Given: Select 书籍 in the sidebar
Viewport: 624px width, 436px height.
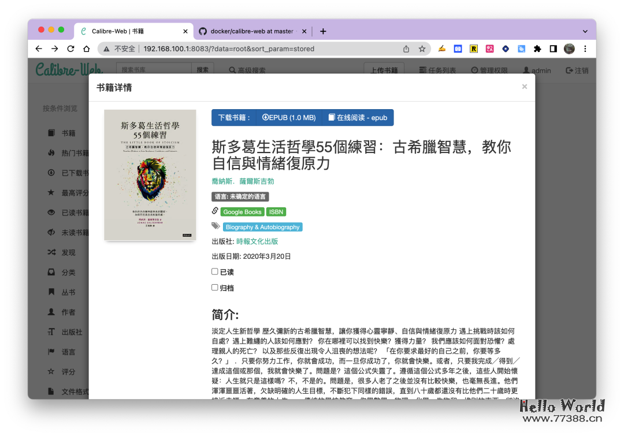Looking at the screenshot, I should coord(62,133).
